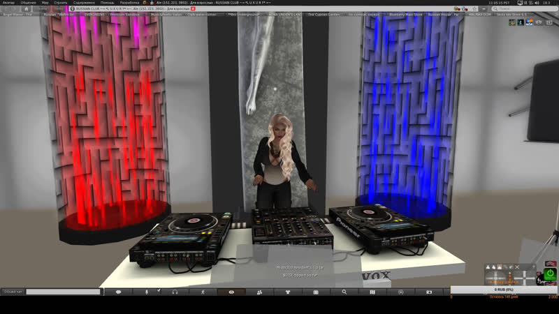Viewport: 559px width, 314px height.
Task: Add current place to favorites with star icon
Action: [x=474, y=8]
